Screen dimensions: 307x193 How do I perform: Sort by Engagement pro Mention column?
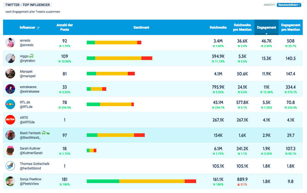coord(290,27)
